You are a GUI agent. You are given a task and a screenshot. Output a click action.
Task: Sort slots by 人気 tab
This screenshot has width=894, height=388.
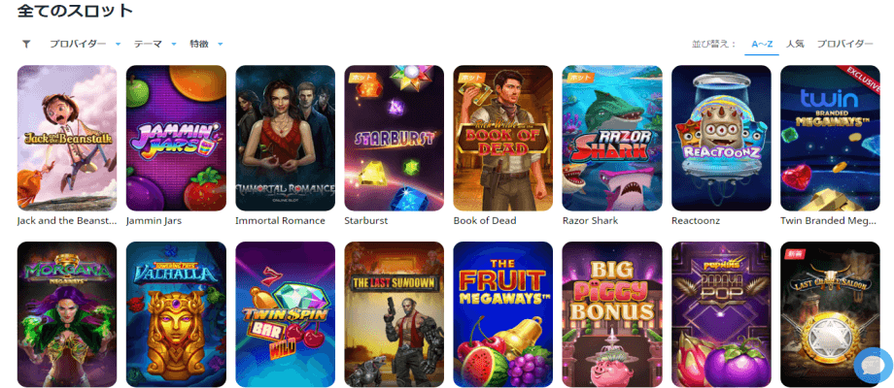click(795, 44)
